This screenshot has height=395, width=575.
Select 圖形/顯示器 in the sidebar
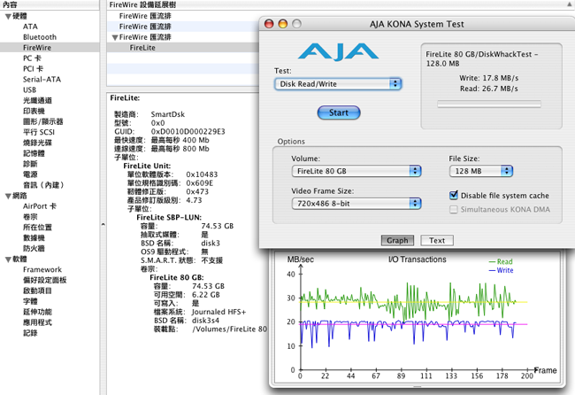pos(43,121)
